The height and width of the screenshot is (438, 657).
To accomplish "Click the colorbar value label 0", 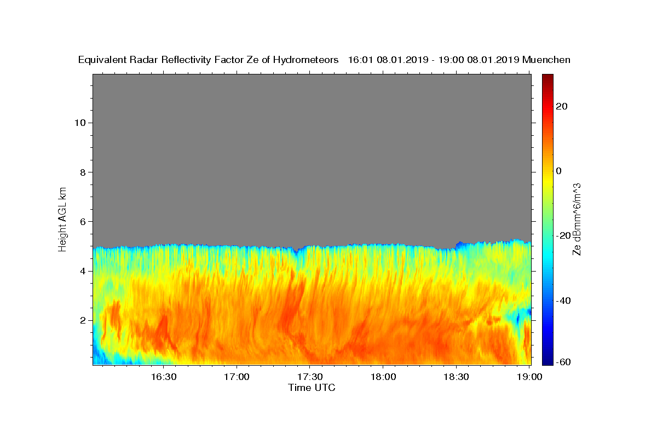I will point(558,171).
